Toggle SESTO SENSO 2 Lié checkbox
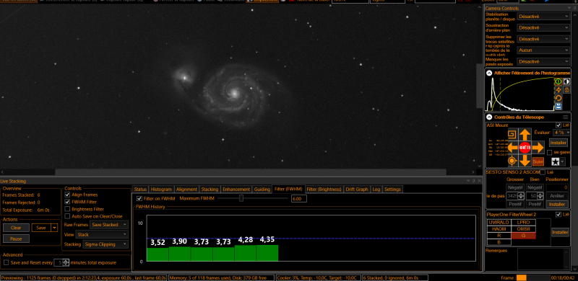 [x=543, y=172]
